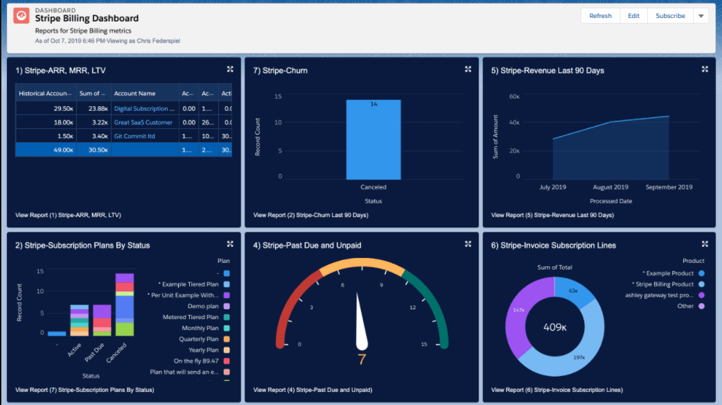The width and height of the screenshot is (722, 405).
Task: Click the Canceled stacked bar in Subscription Plans
Action: click(125, 304)
